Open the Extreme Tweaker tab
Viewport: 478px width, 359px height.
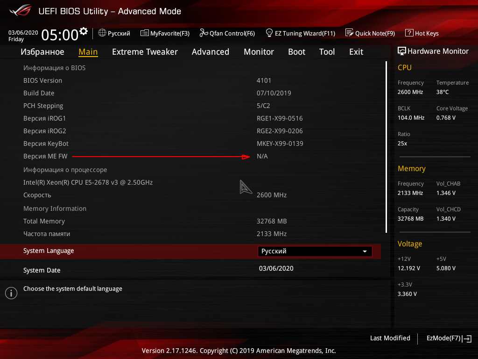(145, 52)
